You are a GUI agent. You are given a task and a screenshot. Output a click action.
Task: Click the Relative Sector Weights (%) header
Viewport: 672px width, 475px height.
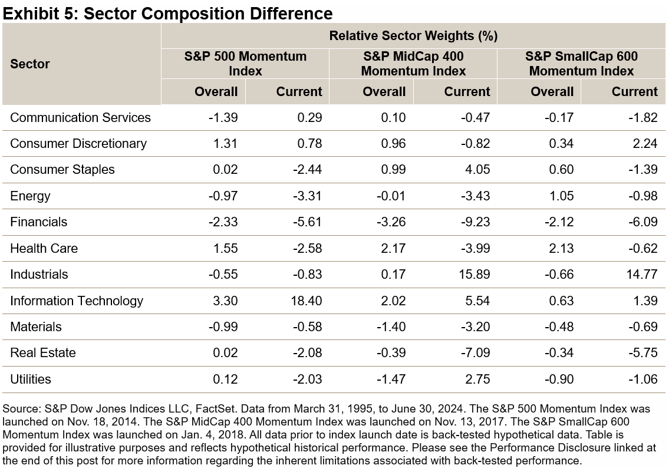pos(413,36)
